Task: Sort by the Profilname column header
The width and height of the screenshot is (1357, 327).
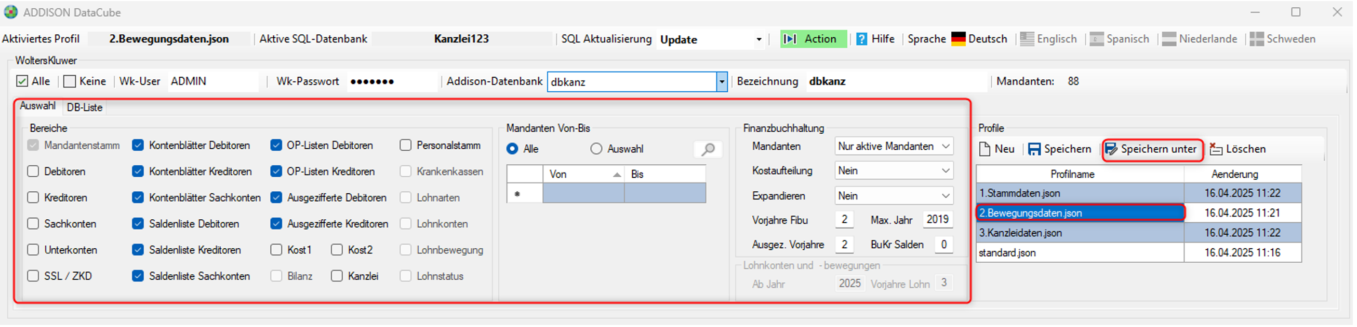Action: (1072, 174)
